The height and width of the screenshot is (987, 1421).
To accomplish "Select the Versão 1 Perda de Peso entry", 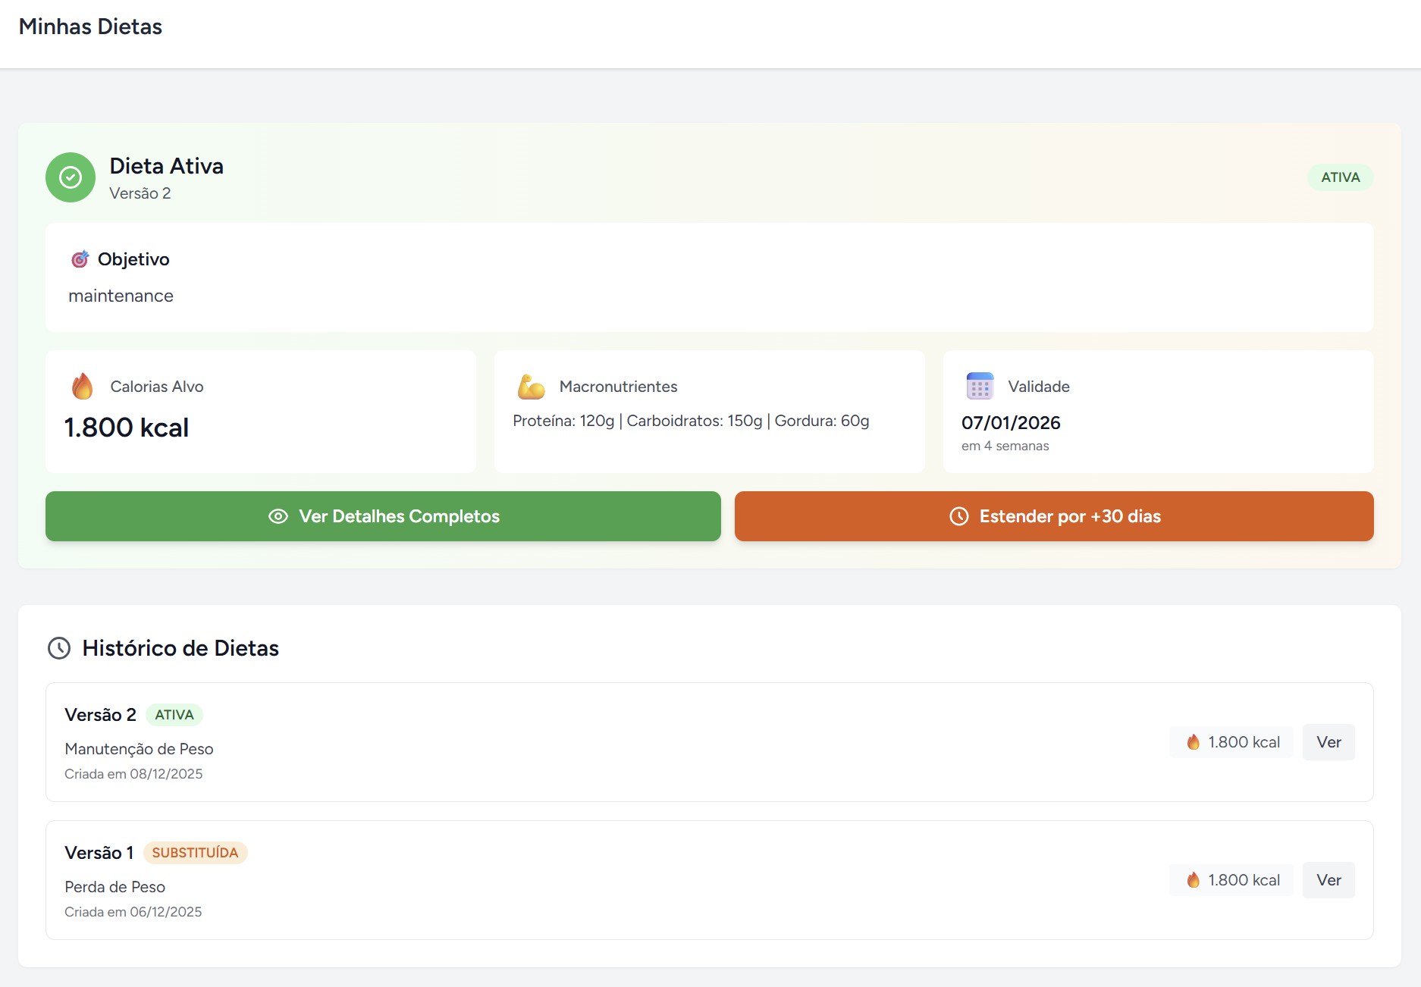I will [114, 887].
